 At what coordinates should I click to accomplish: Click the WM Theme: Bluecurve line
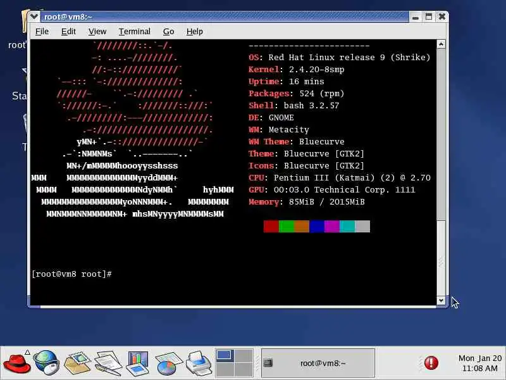point(296,141)
